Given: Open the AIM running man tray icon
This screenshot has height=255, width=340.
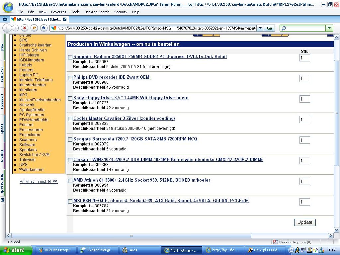Looking at the screenshot, I should (x=297, y=250).
